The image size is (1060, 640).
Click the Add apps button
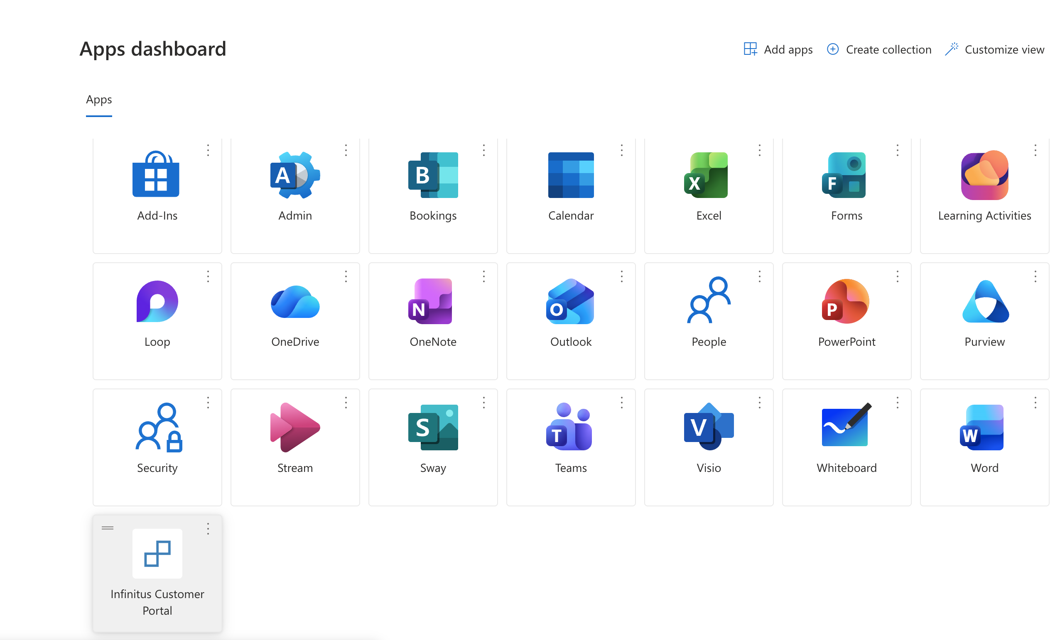pyautogui.click(x=778, y=49)
